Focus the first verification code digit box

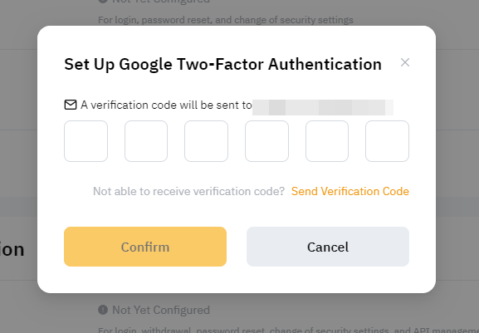click(x=86, y=141)
